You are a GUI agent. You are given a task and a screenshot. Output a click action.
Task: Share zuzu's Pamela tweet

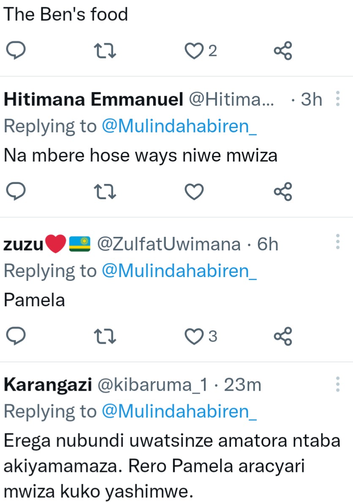pos(282,337)
